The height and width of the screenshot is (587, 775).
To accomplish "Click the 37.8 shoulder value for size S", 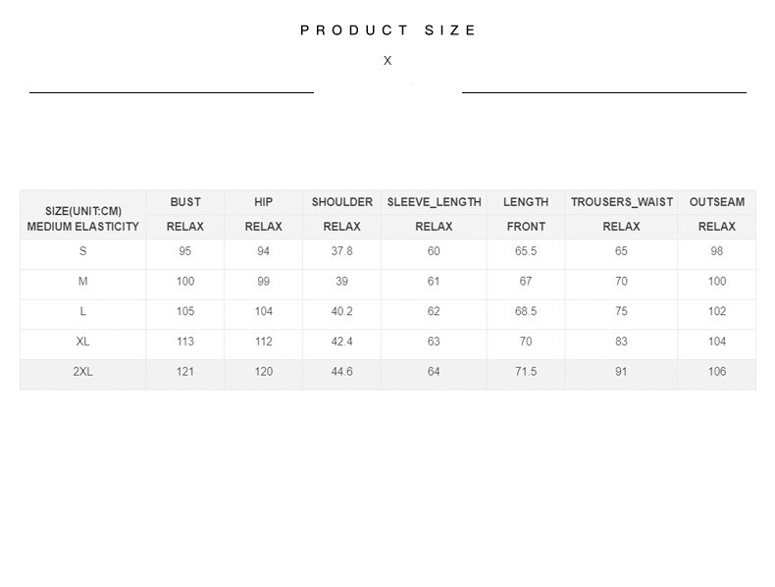I will click(x=342, y=251).
